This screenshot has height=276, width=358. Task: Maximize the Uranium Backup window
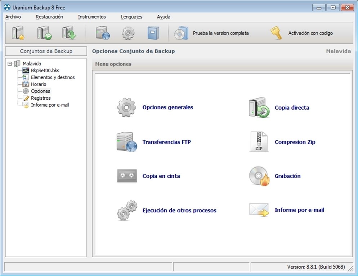tap(333, 8)
